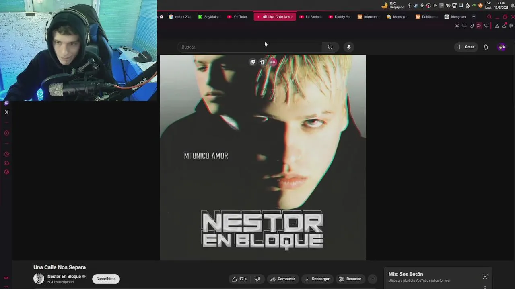The width and height of the screenshot is (515, 289).
Task: Click the 604 k suscriptores text
Action: pos(61,282)
